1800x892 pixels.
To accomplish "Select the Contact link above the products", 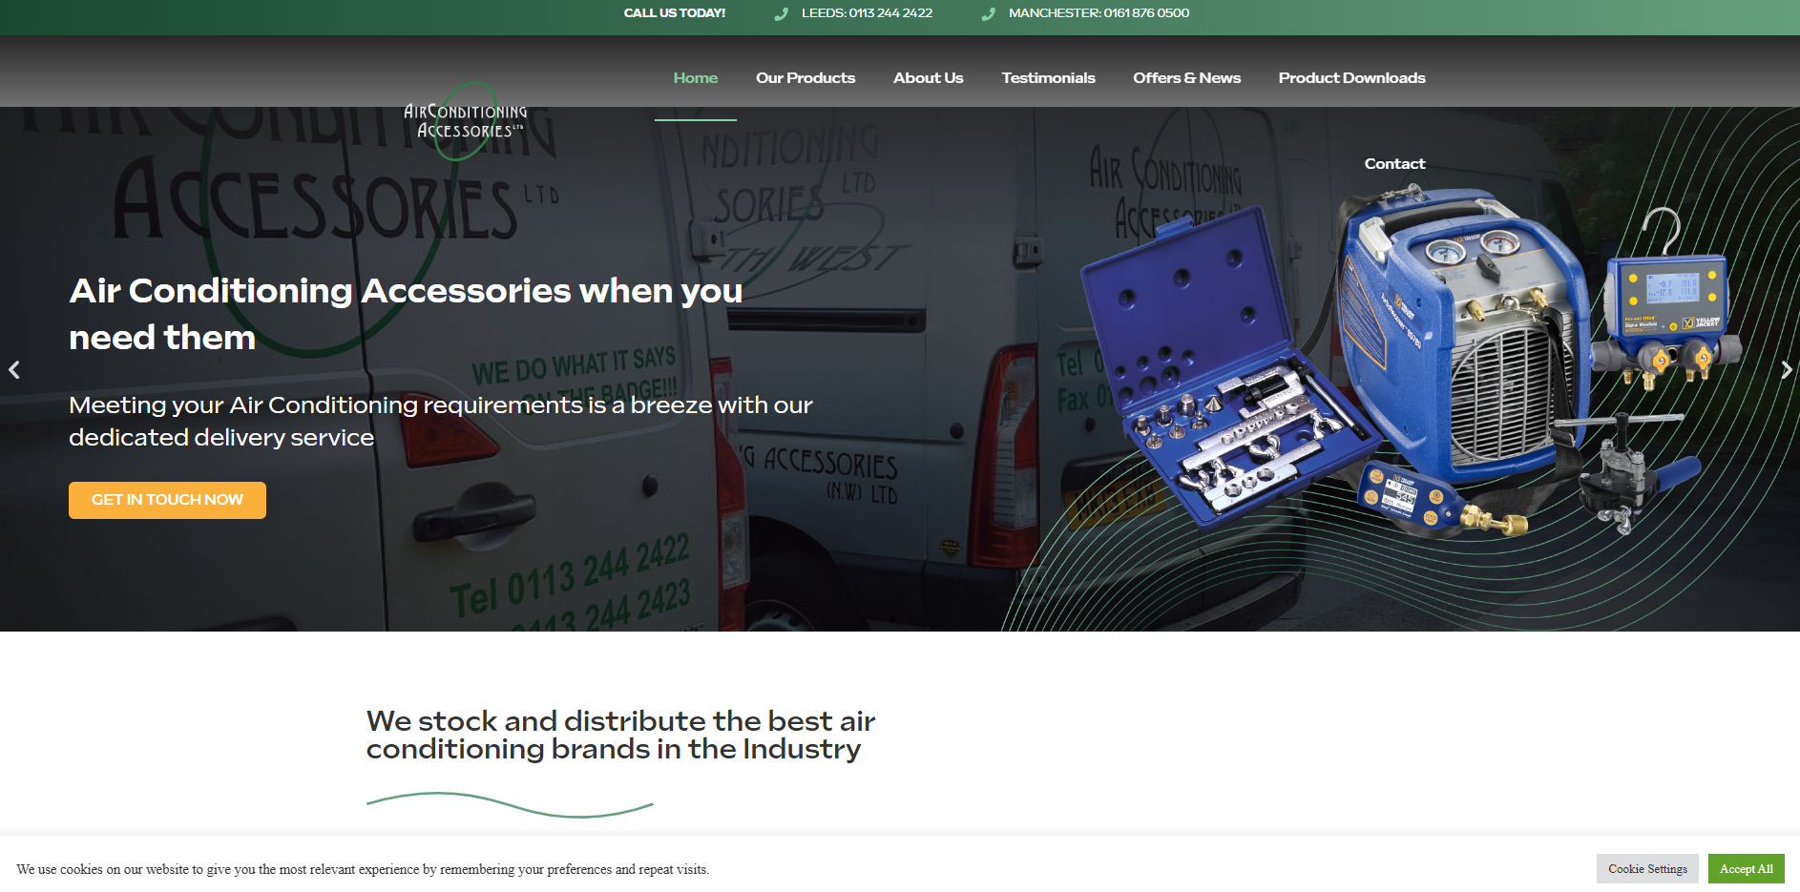I will [1394, 163].
